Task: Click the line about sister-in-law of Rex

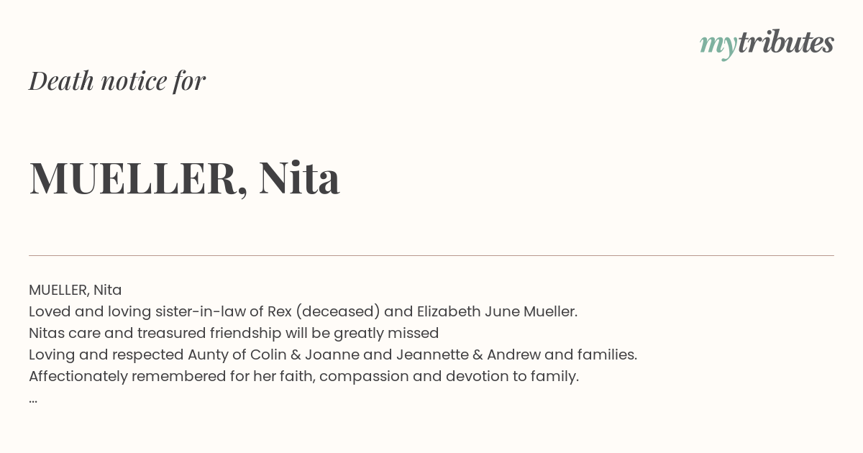Action: point(303,311)
